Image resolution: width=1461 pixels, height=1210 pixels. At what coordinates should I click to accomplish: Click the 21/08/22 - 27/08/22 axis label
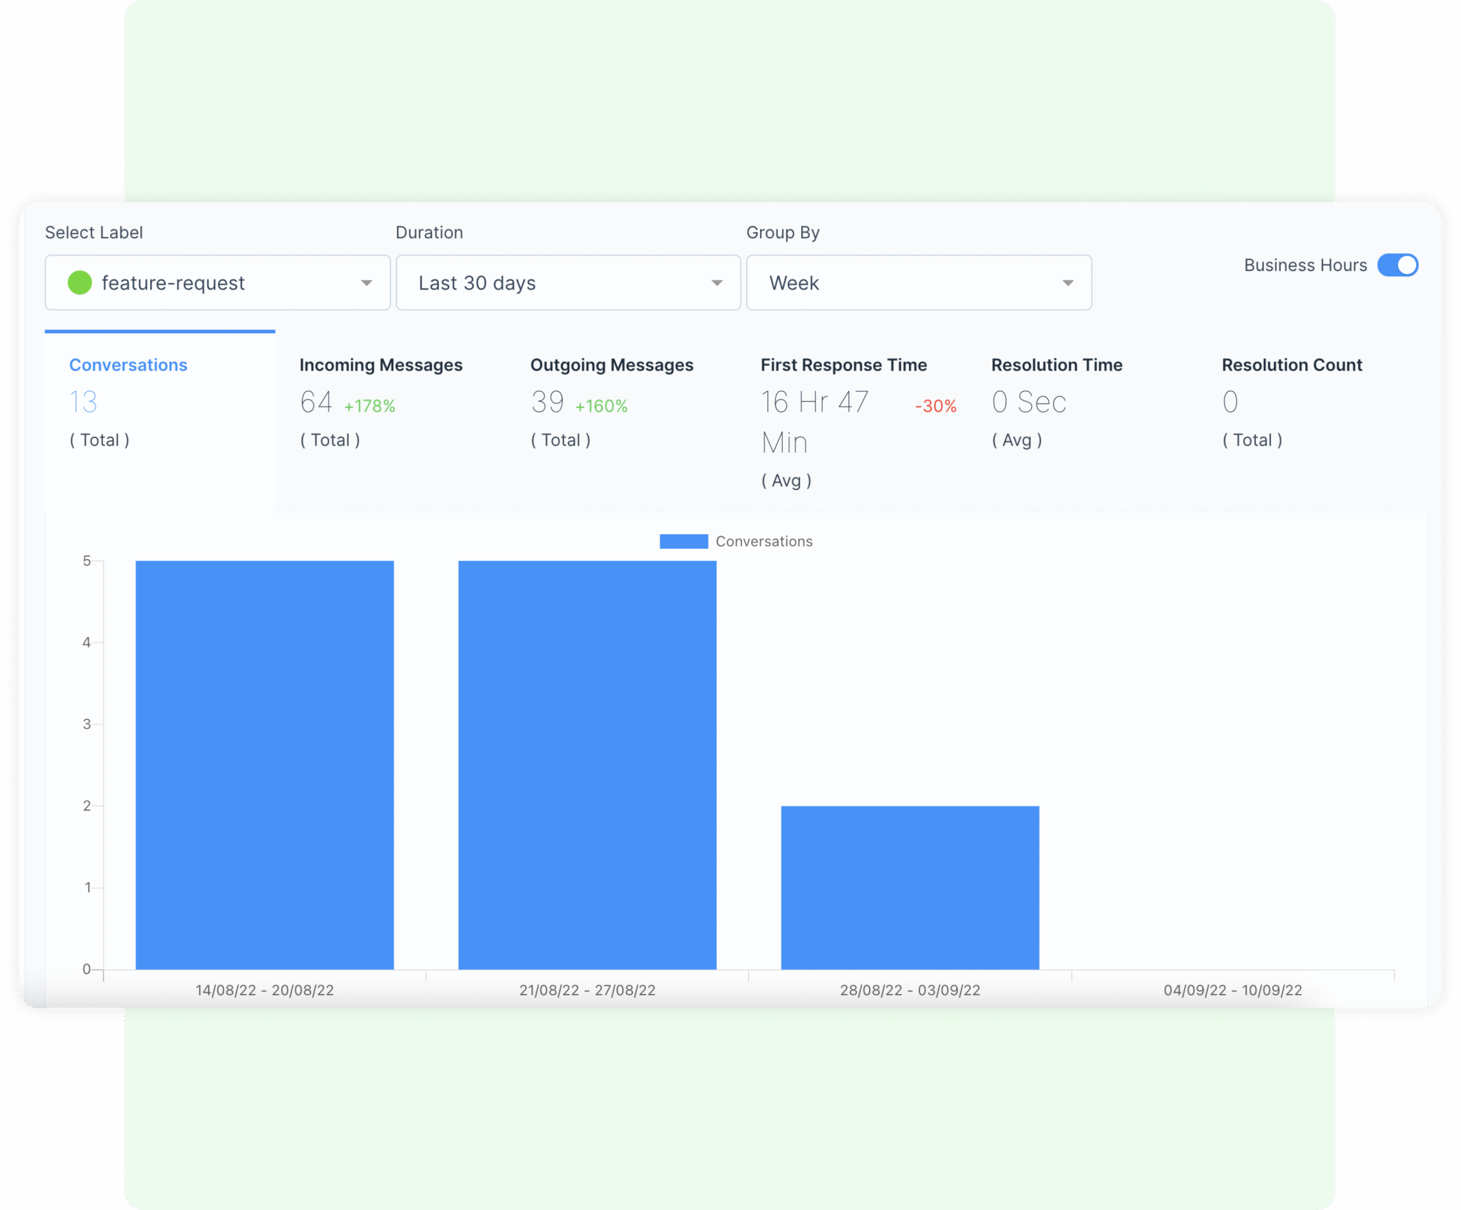click(587, 990)
